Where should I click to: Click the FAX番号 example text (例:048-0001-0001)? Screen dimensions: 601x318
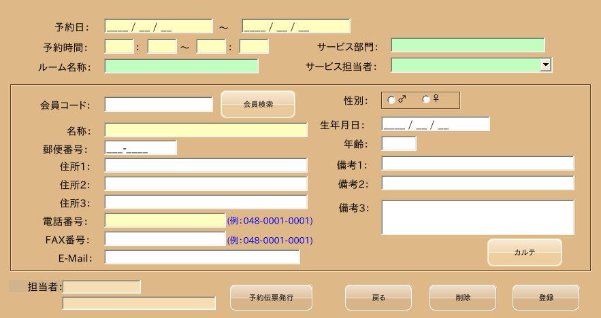coord(270,241)
